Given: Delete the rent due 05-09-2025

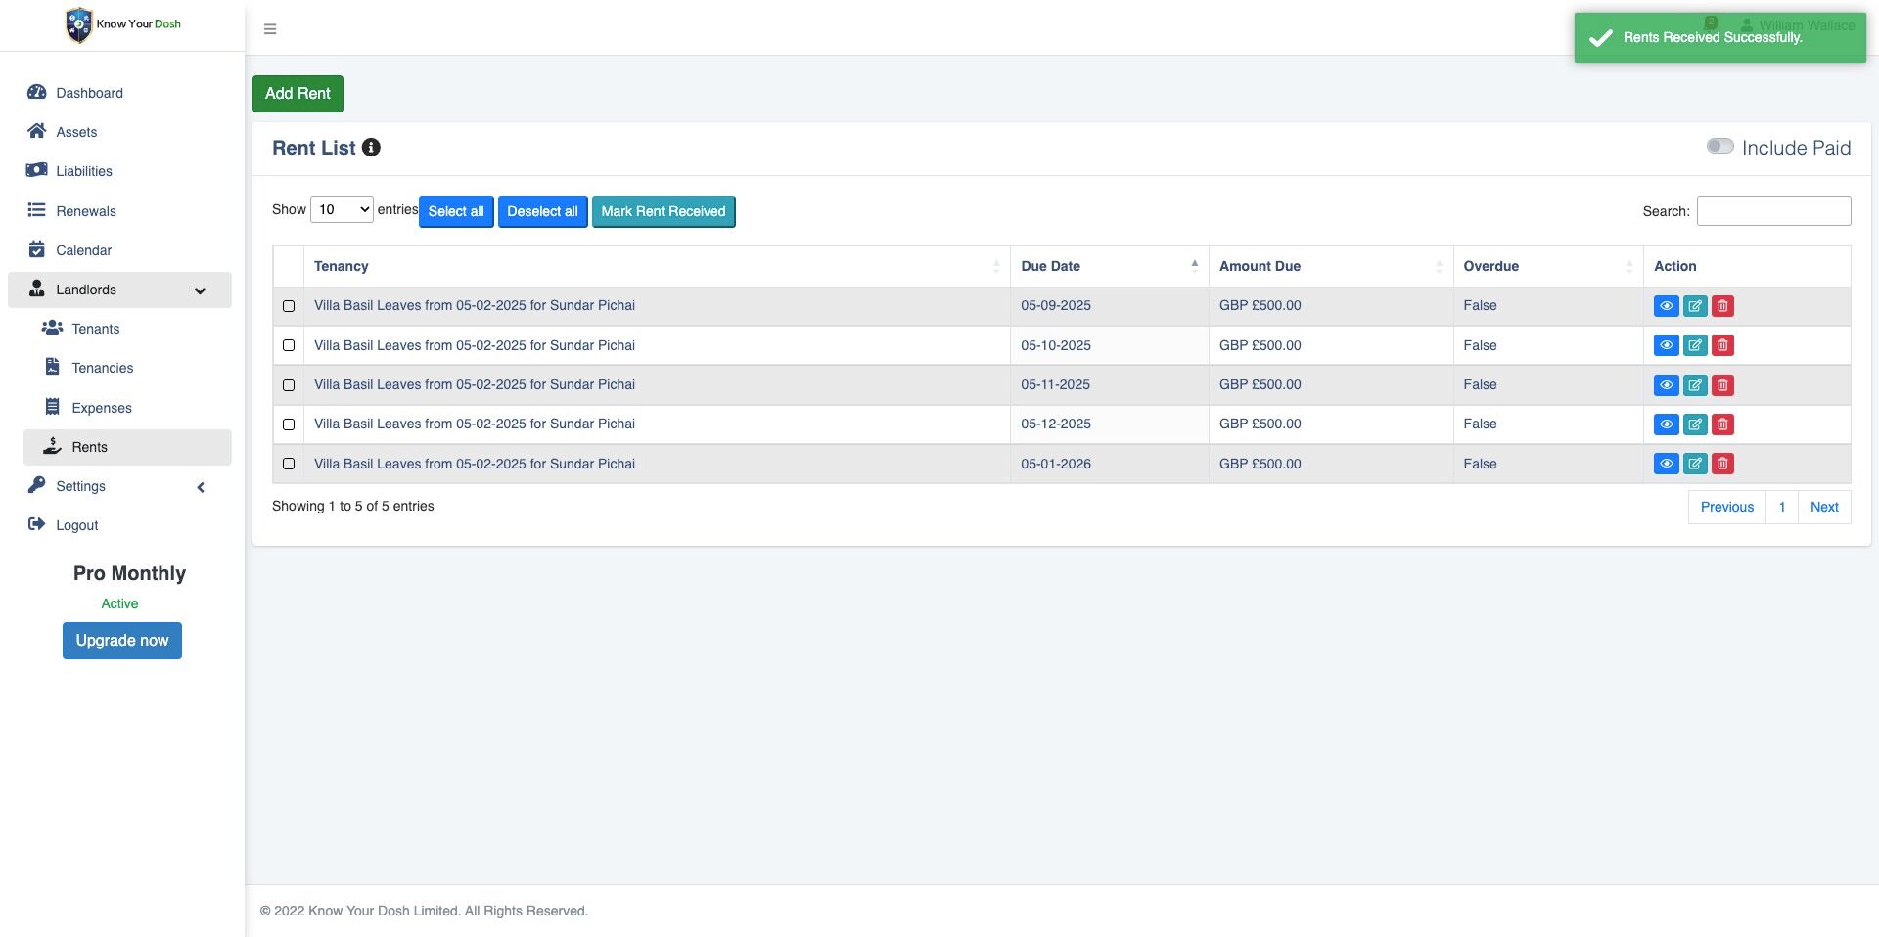Looking at the screenshot, I should tap(1722, 306).
